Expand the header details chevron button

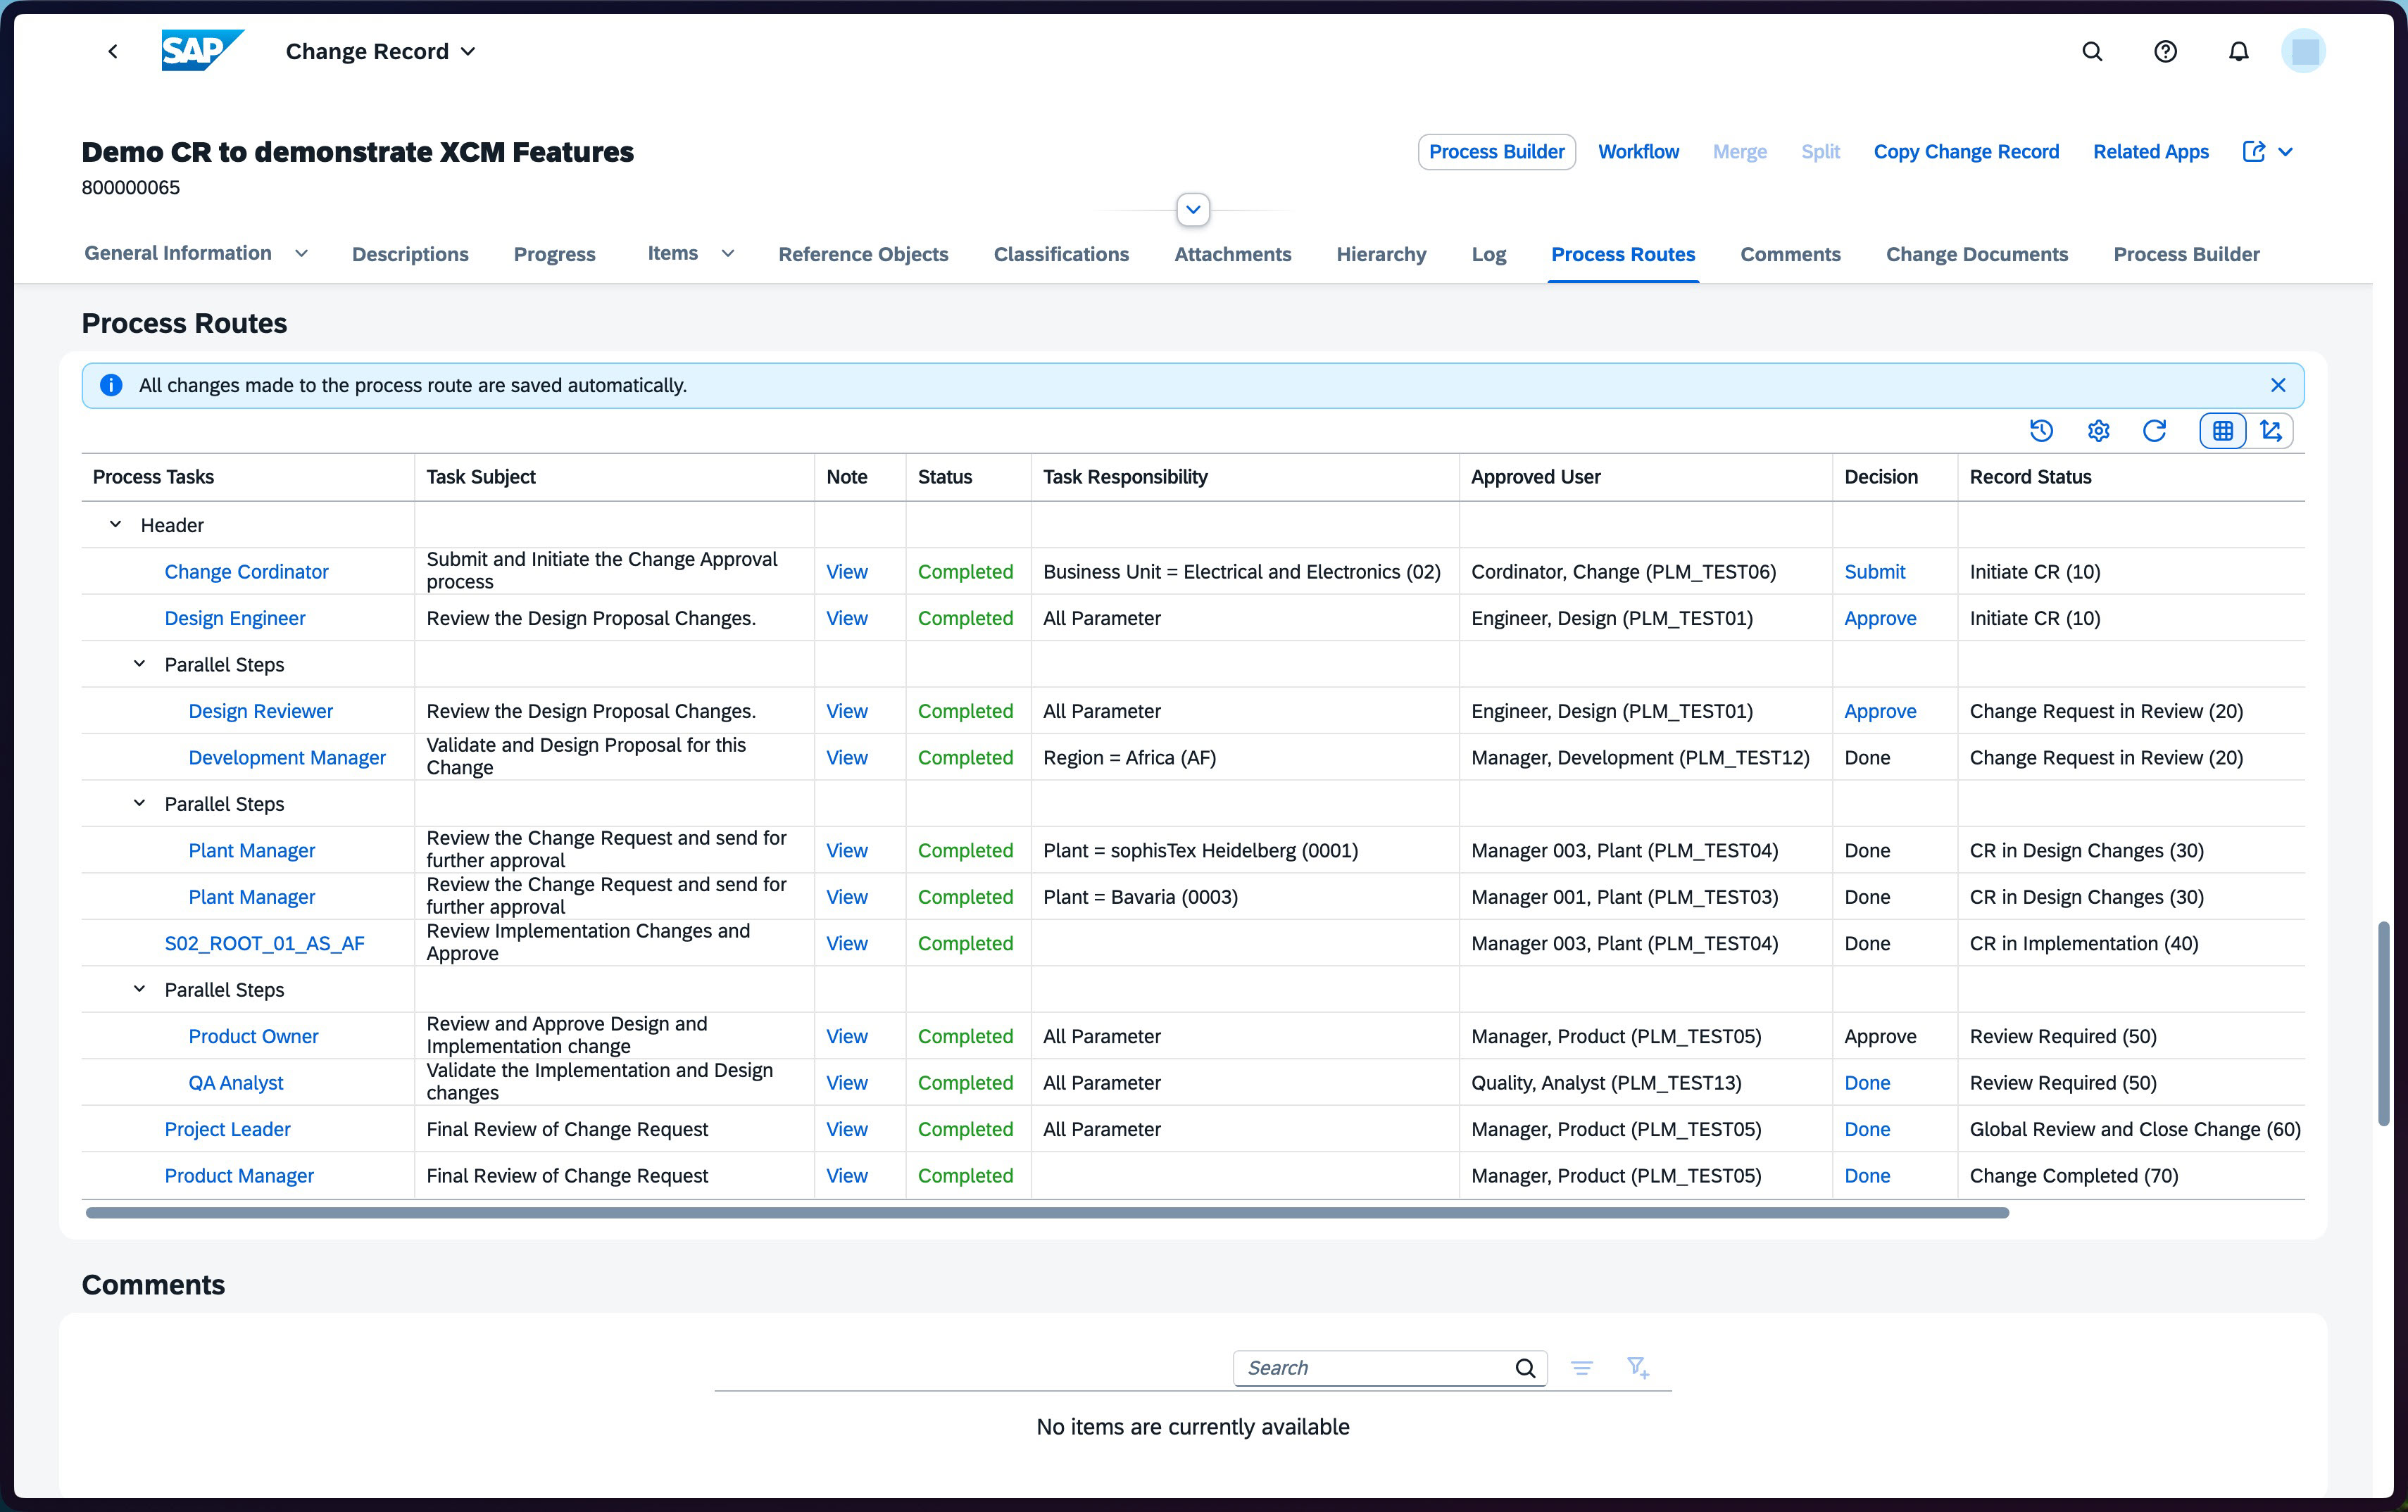tap(1193, 210)
